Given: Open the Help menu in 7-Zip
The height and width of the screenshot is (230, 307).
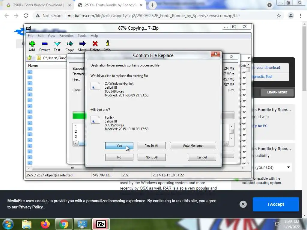Looking at the screenshot, I should [x=94, y=36].
